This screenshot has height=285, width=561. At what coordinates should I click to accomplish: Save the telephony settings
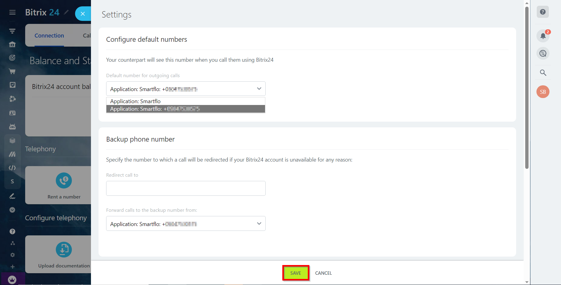point(296,273)
